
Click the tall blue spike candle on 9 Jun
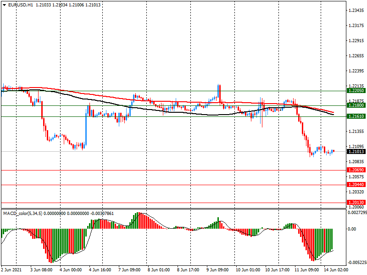tap(219, 92)
